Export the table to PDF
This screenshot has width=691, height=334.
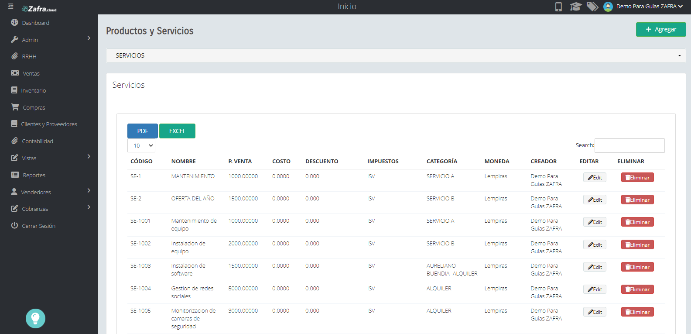pos(143,131)
